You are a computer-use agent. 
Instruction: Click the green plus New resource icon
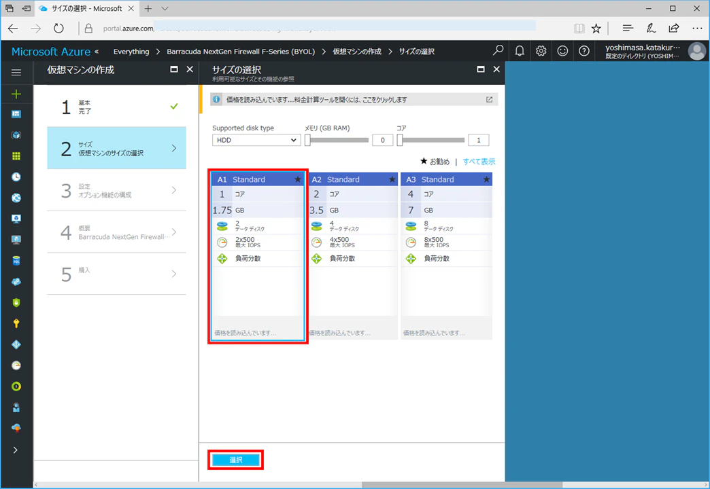pyautogui.click(x=16, y=94)
